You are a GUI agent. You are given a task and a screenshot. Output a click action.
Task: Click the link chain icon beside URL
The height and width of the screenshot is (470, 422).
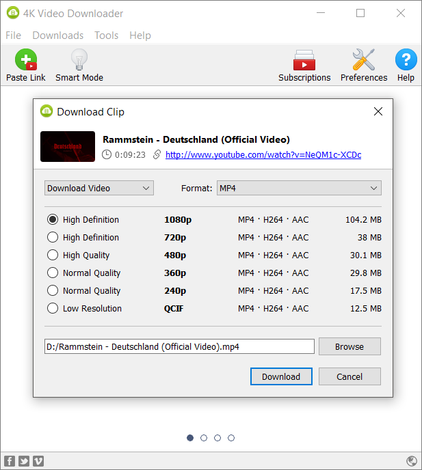pyautogui.click(x=157, y=154)
